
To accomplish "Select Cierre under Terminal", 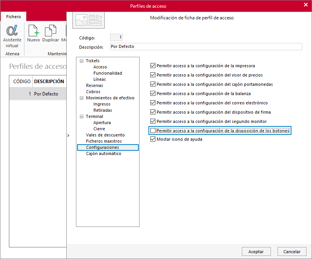I will [x=99, y=129].
